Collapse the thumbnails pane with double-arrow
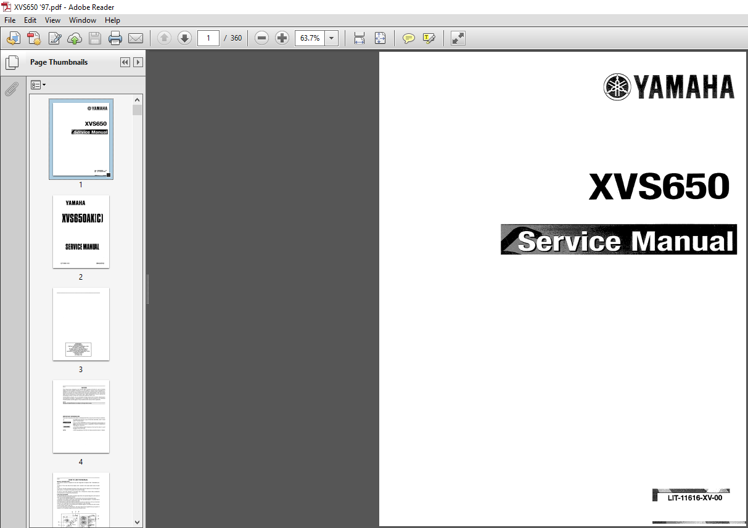748x528 pixels. (x=125, y=62)
